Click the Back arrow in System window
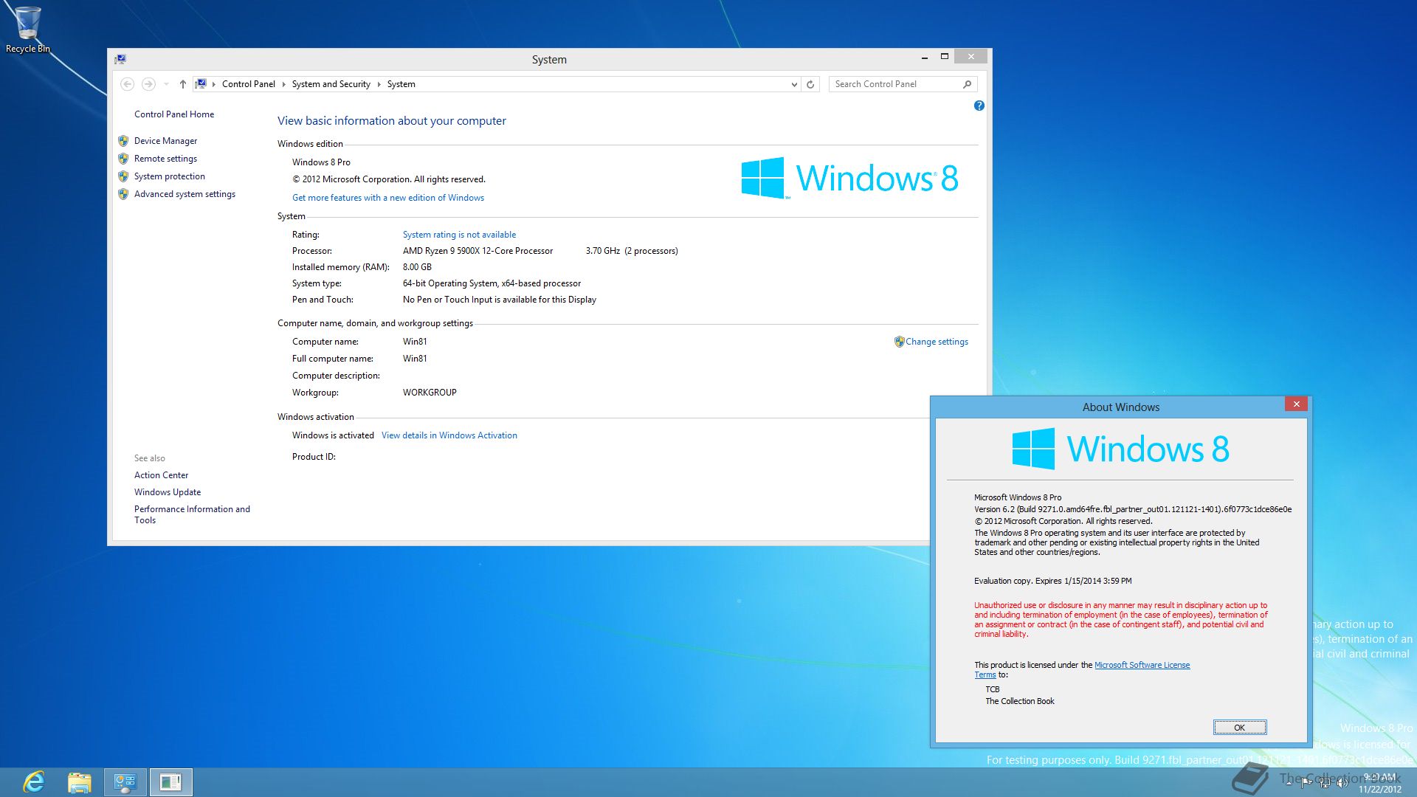The image size is (1417, 797). tap(127, 84)
